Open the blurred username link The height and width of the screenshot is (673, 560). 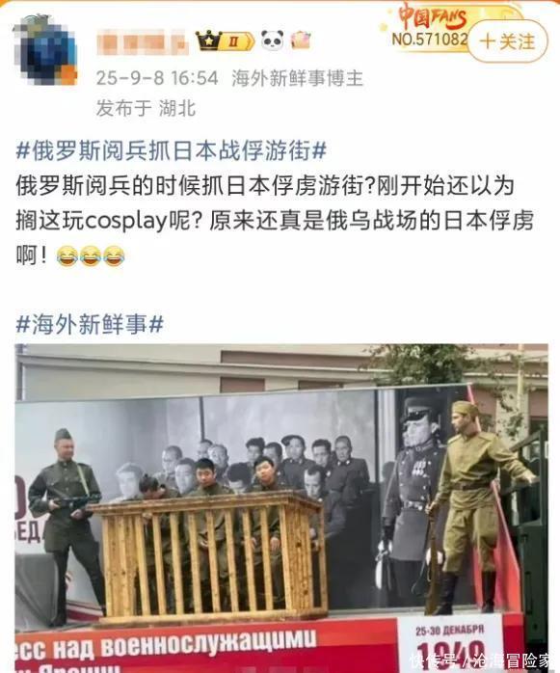coord(143,41)
